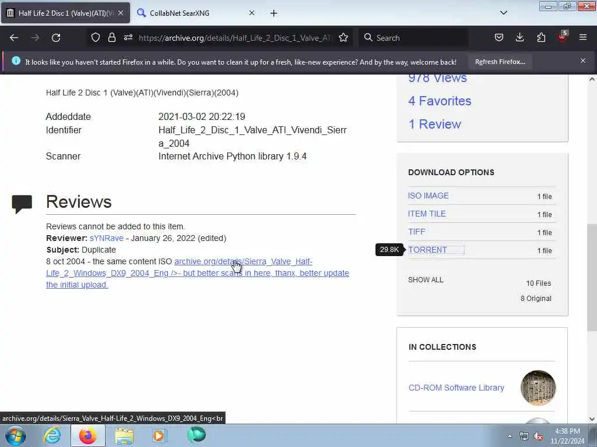Close the Half Life 2 Disc 1 tab

(120, 13)
